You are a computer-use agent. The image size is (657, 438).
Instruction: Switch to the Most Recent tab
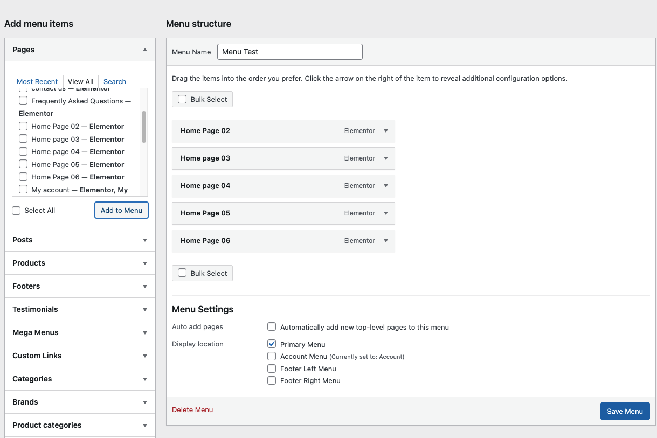coord(37,82)
